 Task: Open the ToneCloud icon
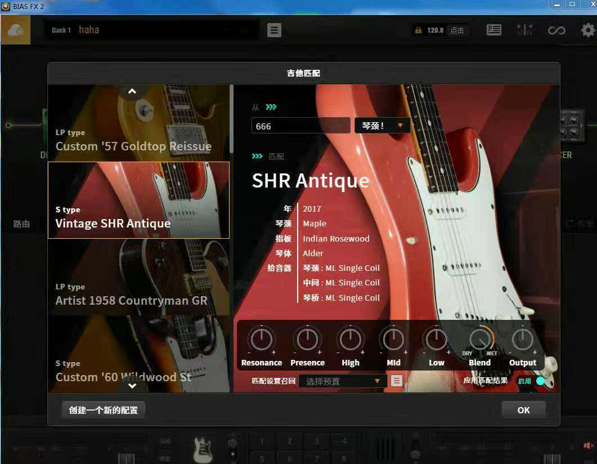(x=15, y=30)
